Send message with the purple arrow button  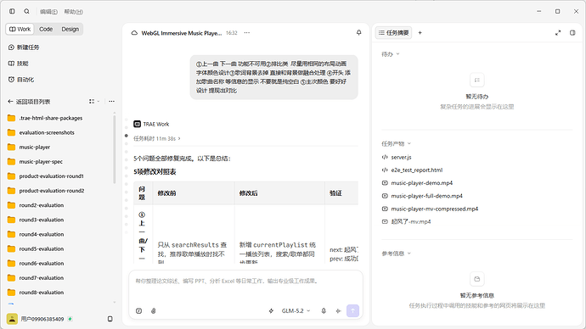[x=352, y=310]
